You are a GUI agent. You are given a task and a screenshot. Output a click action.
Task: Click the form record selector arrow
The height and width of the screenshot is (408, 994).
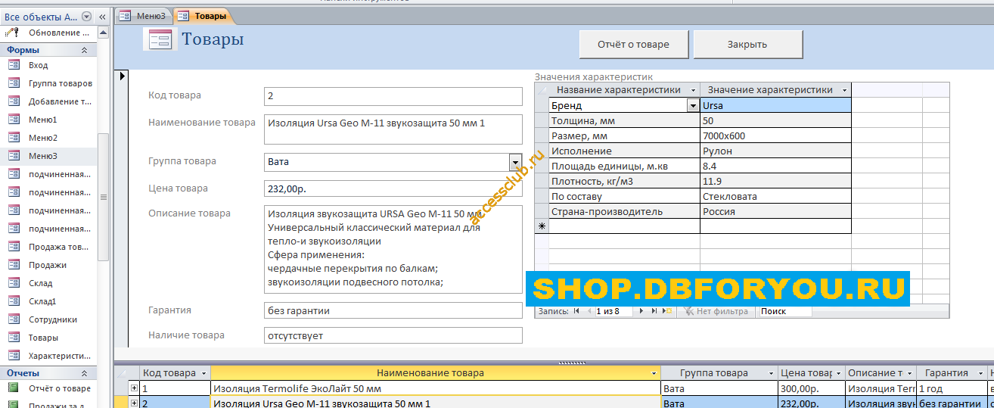tap(122, 75)
